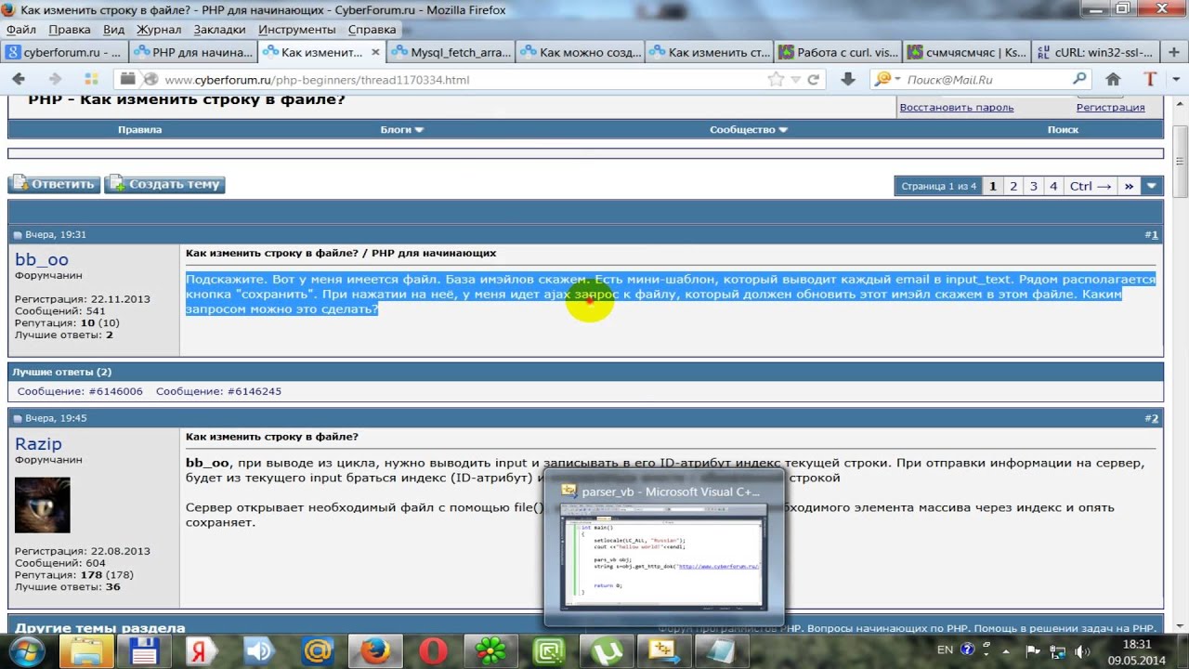Open the Firefox downloads arrow
Image resolution: width=1189 pixels, height=669 pixels.
847,80
